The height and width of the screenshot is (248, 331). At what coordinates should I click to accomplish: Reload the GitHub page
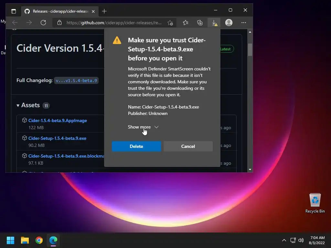coord(43,23)
